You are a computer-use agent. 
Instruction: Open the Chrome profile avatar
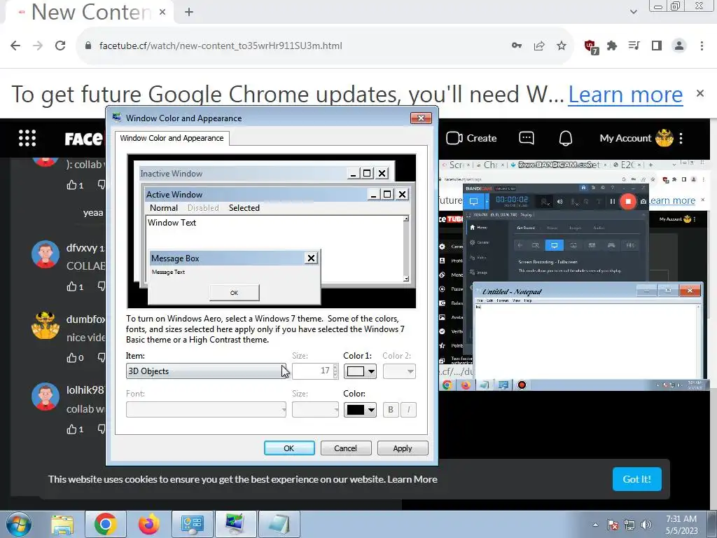tap(679, 46)
